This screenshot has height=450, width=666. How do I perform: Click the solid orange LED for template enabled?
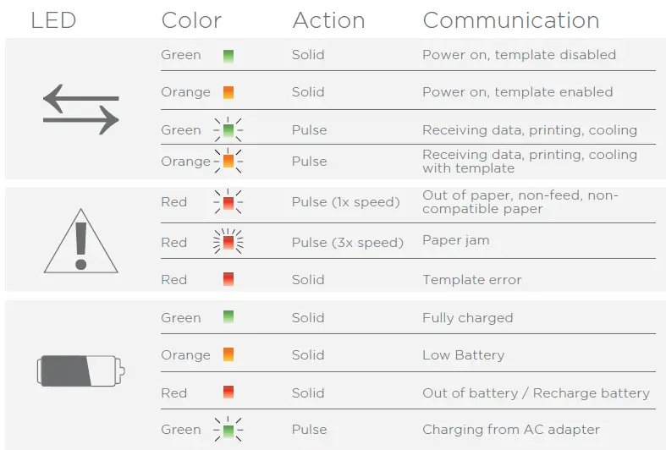point(228,92)
